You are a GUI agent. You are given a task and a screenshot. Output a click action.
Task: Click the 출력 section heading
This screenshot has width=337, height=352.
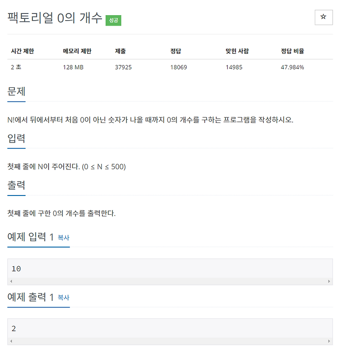click(x=16, y=185)
